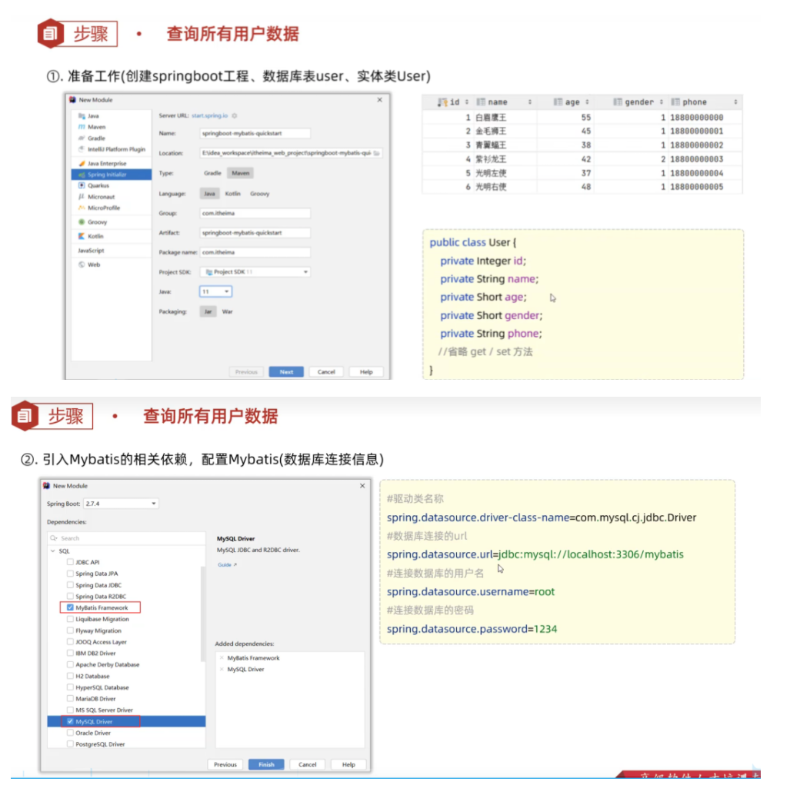
Task: Select JavaScript sidebar entry
Action: pyautogui.click(x=91, y=251)
